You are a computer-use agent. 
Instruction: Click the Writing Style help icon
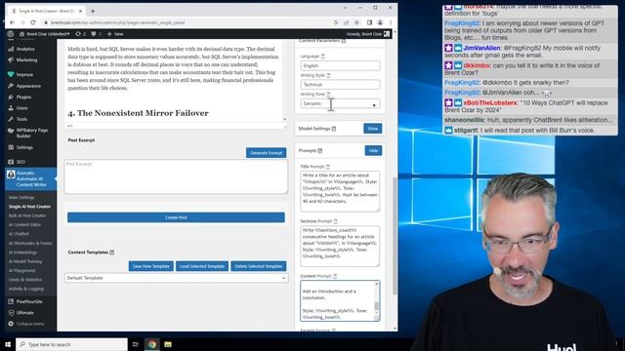328,75
